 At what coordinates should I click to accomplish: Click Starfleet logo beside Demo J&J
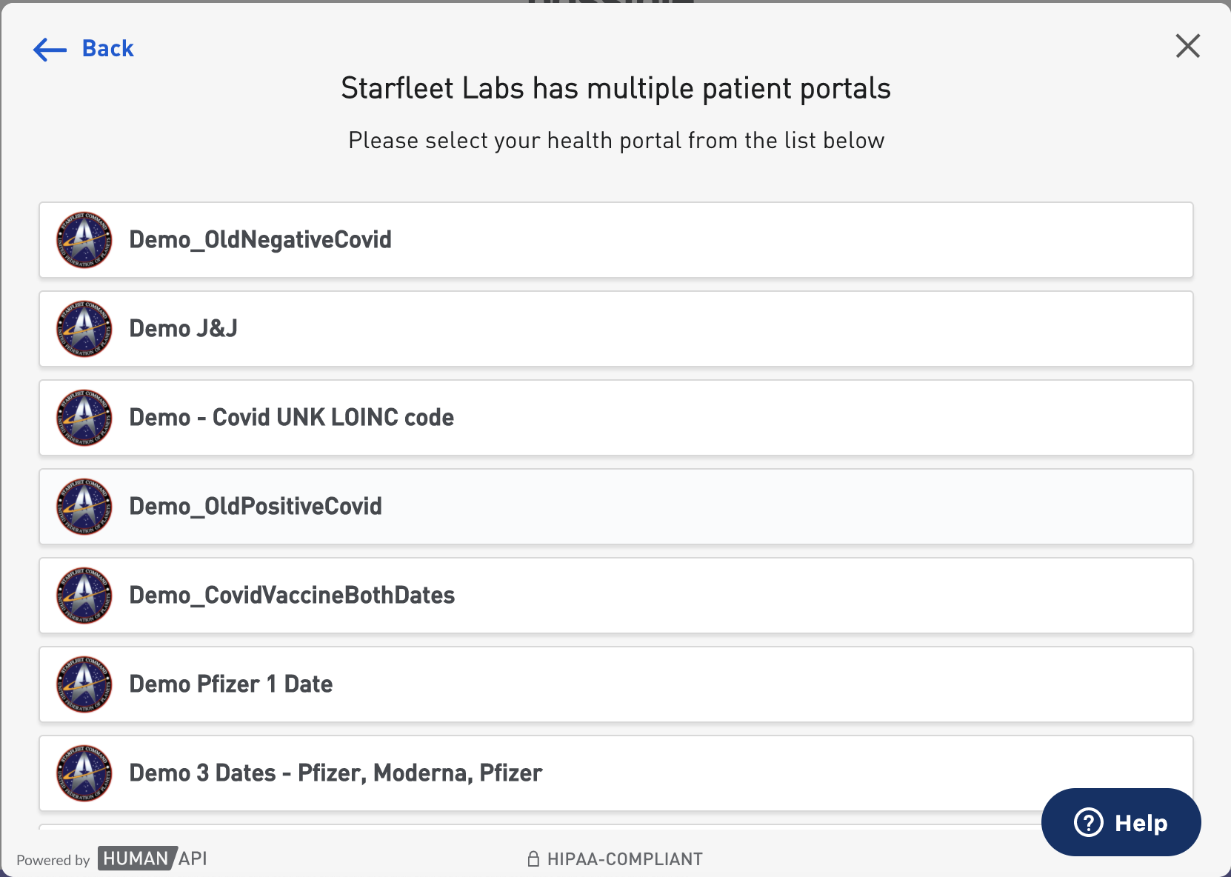click(x=84, y=329)
